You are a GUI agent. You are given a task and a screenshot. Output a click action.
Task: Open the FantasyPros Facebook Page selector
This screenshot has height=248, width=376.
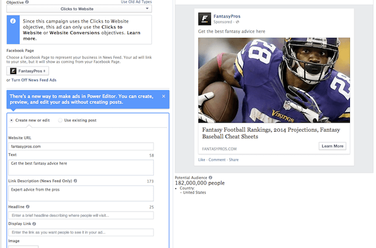[x=26, y=71]
